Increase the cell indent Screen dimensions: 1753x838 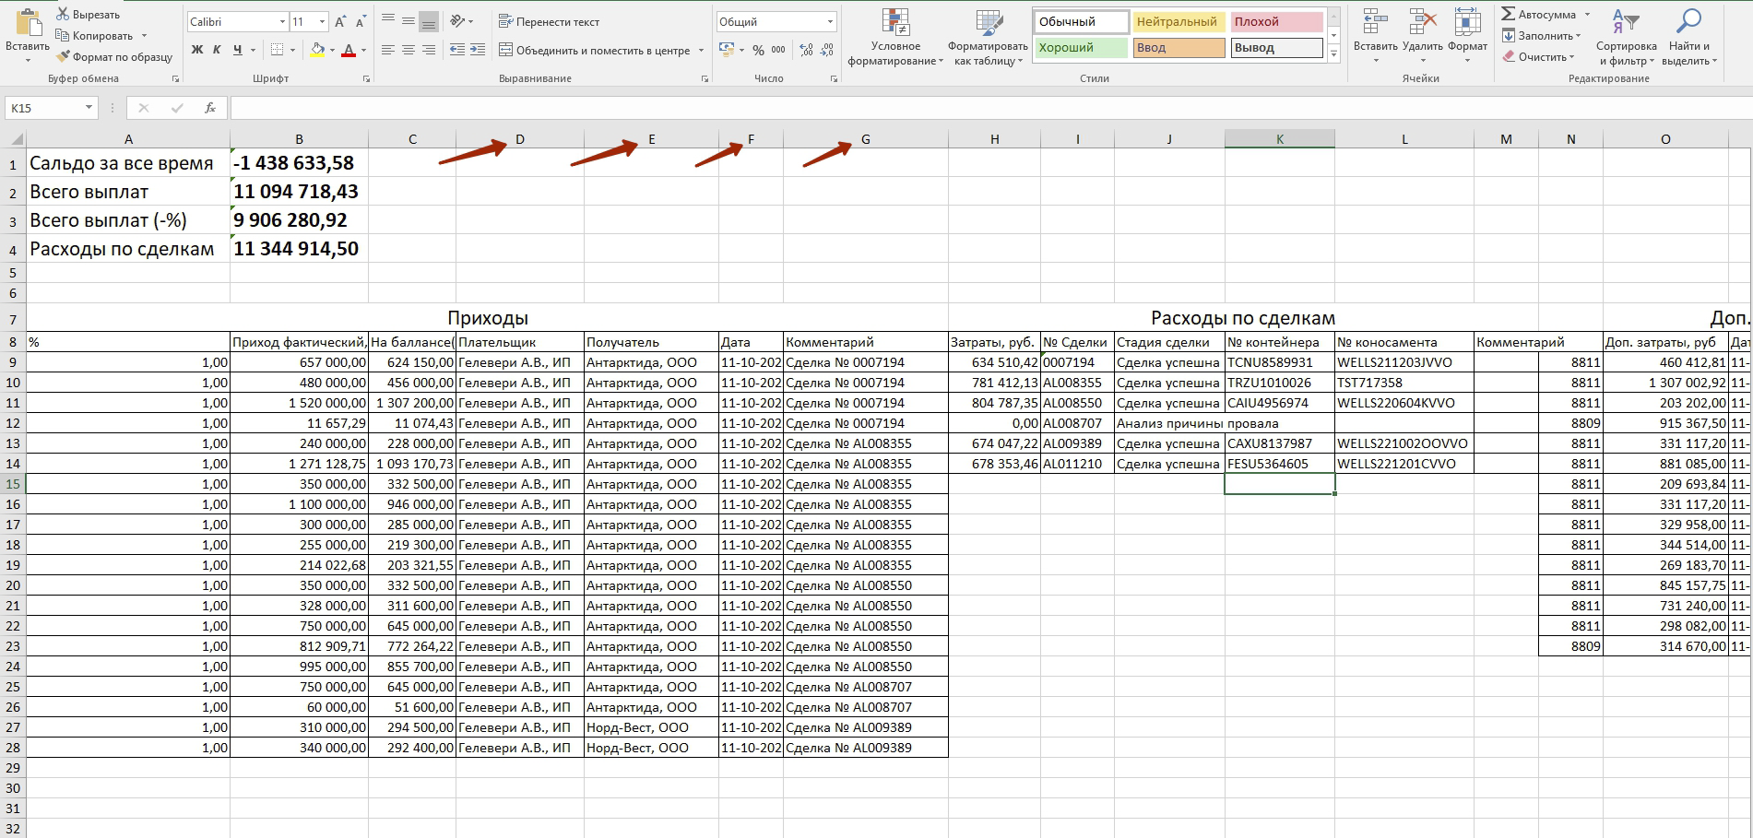[477, 50]
